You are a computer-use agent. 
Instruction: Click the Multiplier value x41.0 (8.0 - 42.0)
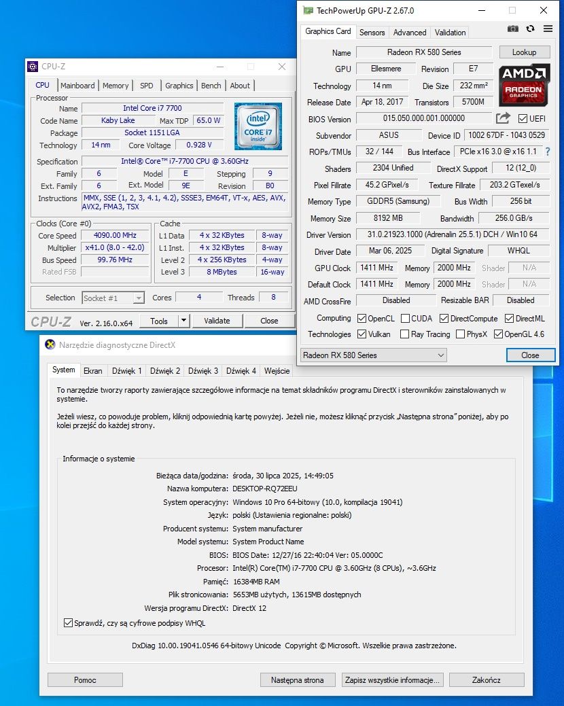click(115, 247)
